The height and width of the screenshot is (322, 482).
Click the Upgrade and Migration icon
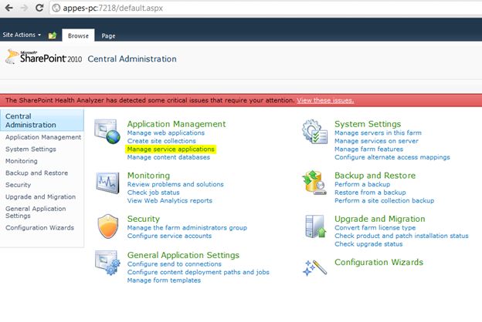pyautogui.click(x=314, y=225)
